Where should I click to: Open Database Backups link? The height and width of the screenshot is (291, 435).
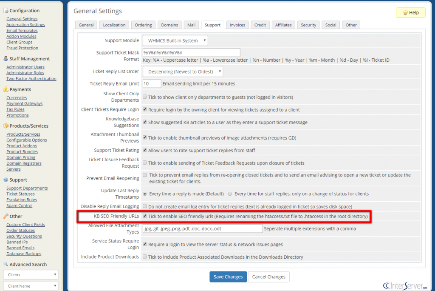tap(24, 254)
